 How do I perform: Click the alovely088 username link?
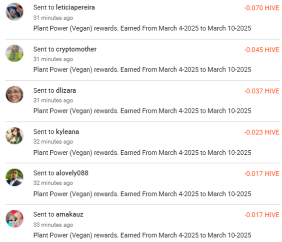72,173
